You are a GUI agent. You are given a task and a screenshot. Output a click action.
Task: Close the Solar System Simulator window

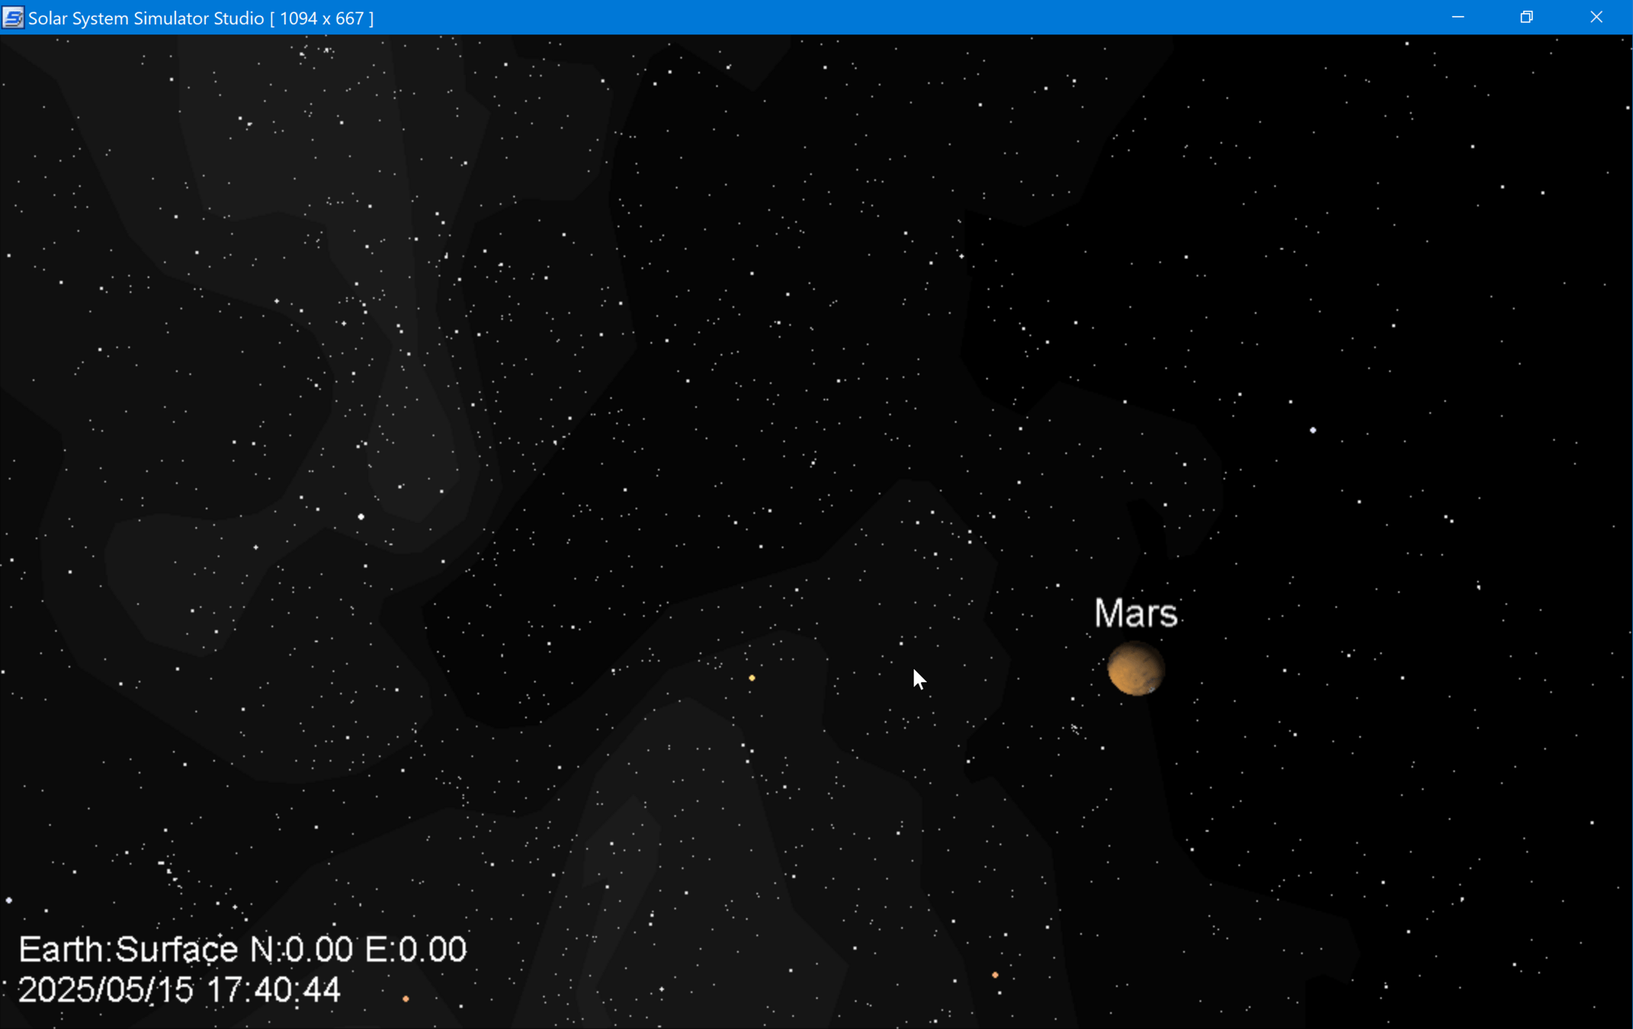[x=1596, y=18]
